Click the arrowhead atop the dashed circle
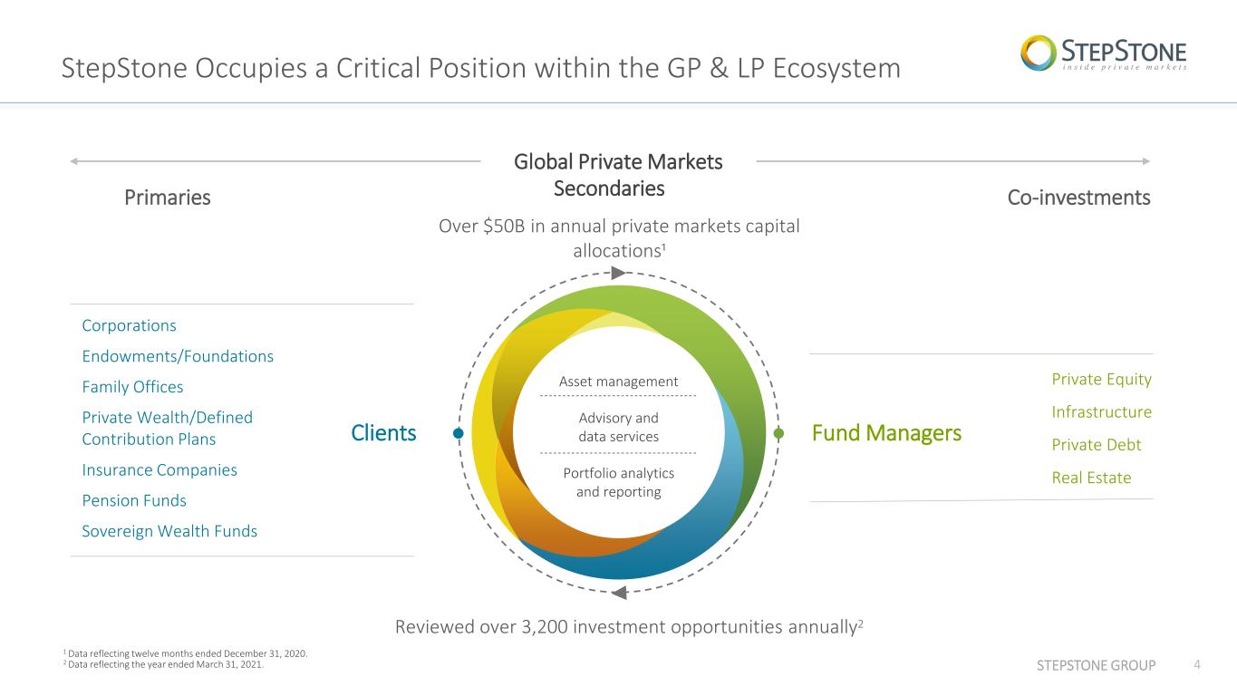The width and height of the screenshot is (1237, 696). [618, 273]
